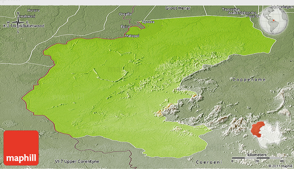Select the Apoera place label

(148, 22)
